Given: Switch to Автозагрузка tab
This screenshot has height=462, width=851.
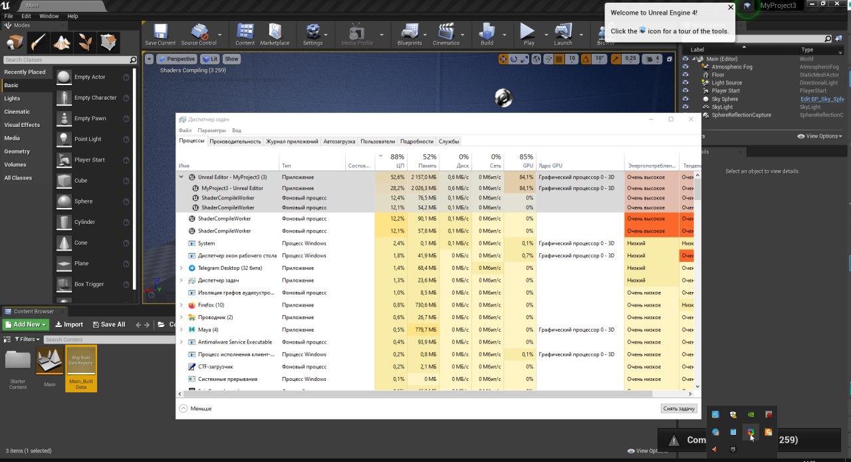Looking at the screenshot, I should pyautogui.click(x=340, y=142).
